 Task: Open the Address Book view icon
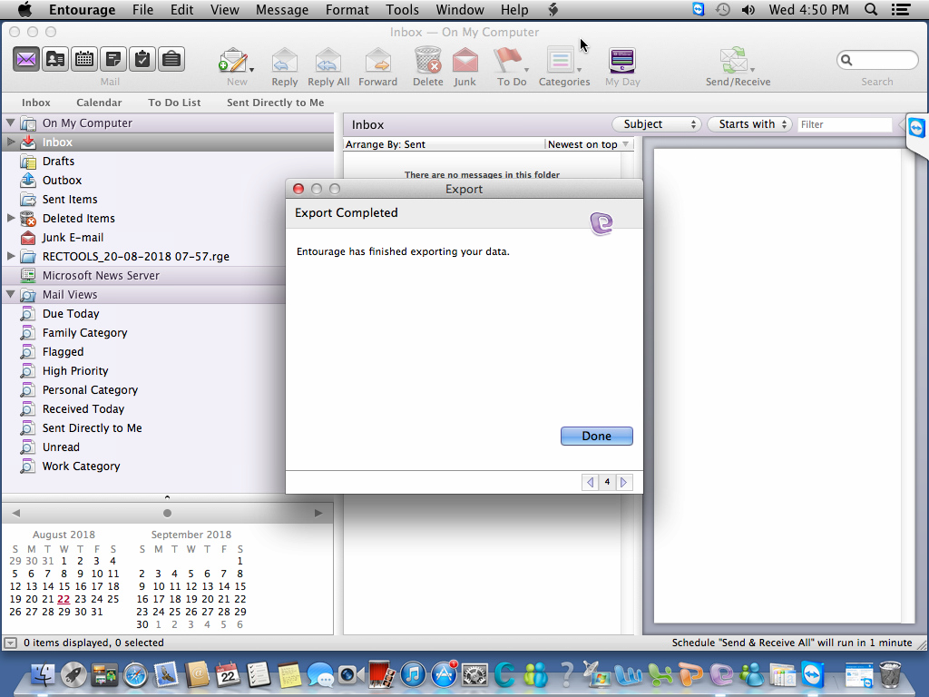(x=55, y=59)
